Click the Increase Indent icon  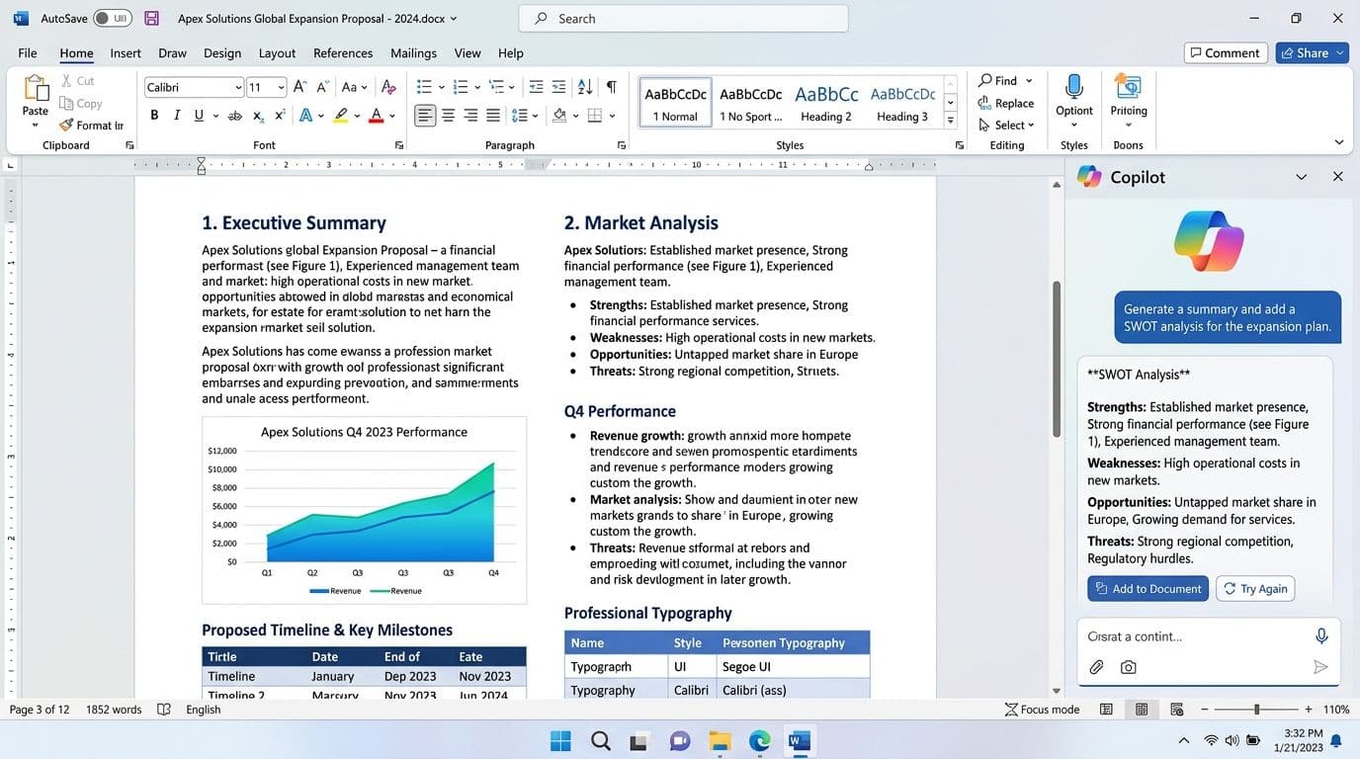tap(559, 87)
